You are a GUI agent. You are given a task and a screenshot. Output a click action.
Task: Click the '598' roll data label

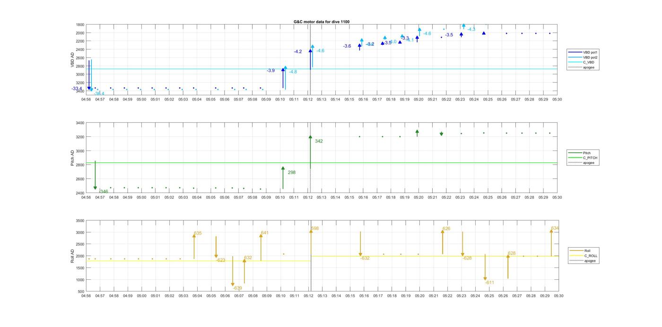click(x=315, y=228)
